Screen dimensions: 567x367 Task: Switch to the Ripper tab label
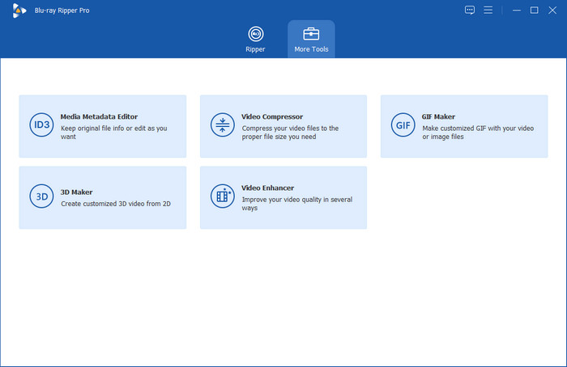(x=255, y=50)
